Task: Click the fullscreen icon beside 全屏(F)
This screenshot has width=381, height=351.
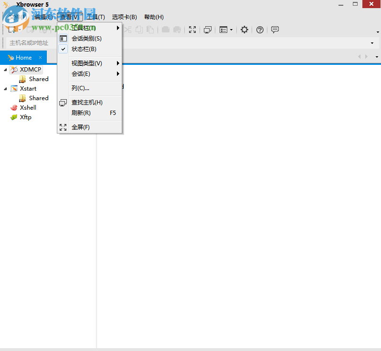Action: click(63, 127)
